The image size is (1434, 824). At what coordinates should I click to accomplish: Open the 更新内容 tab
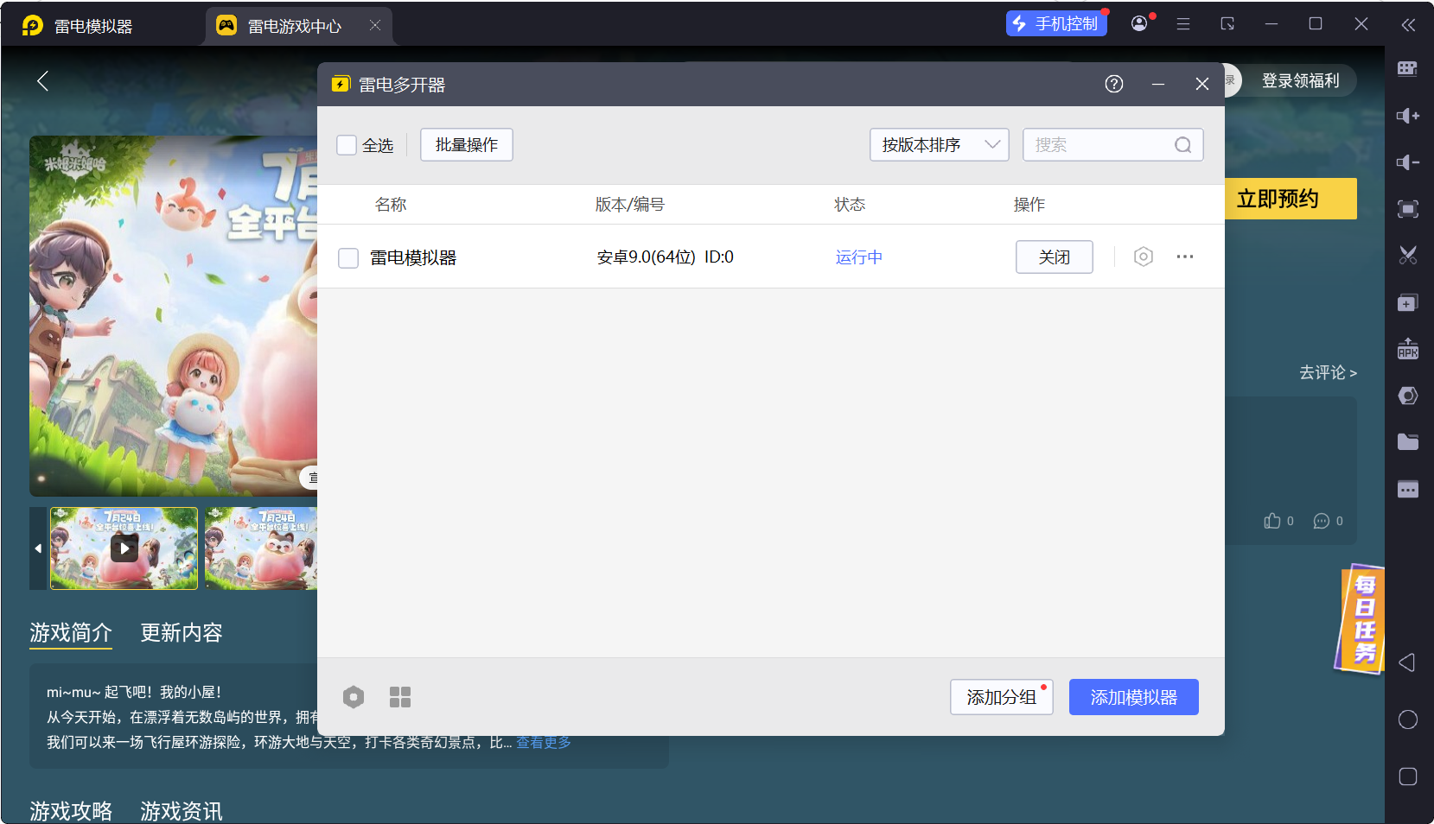(181, 633)
